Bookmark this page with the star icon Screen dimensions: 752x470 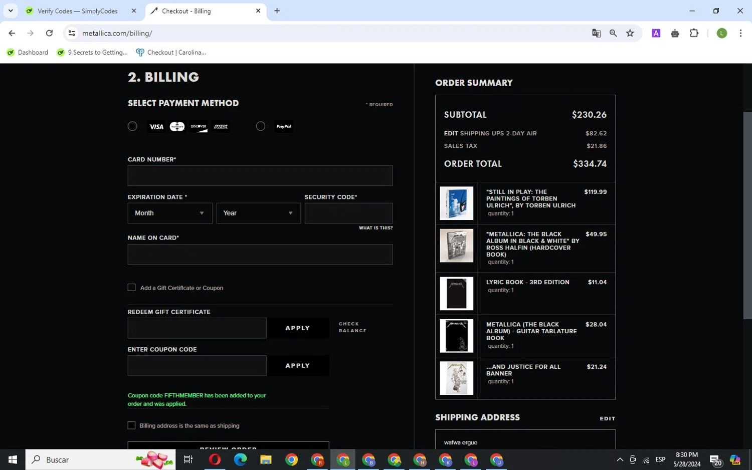pos(630,33)
